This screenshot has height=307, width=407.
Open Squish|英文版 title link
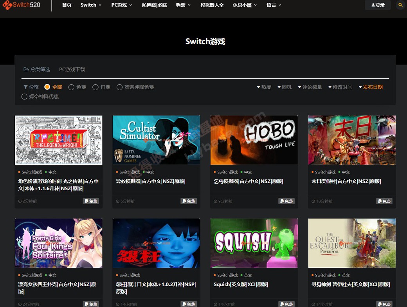point(241,284)
